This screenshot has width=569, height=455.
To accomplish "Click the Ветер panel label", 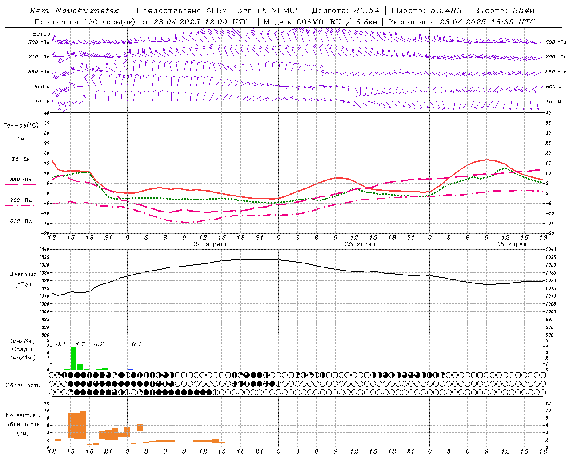I will pos(41,34).
